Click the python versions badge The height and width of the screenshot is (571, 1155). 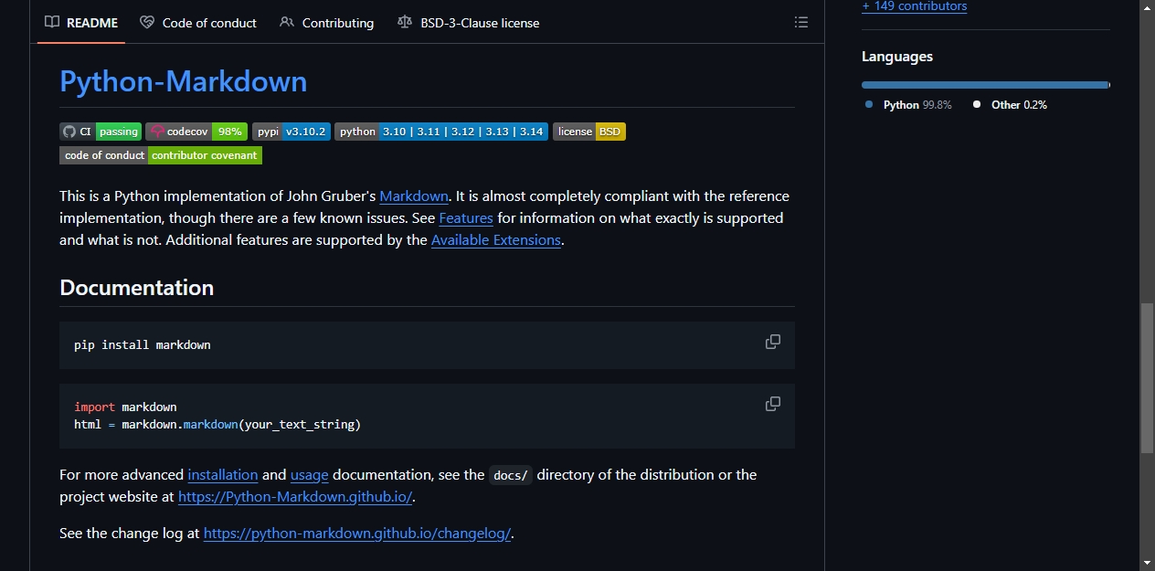click(x=441, y=132)
